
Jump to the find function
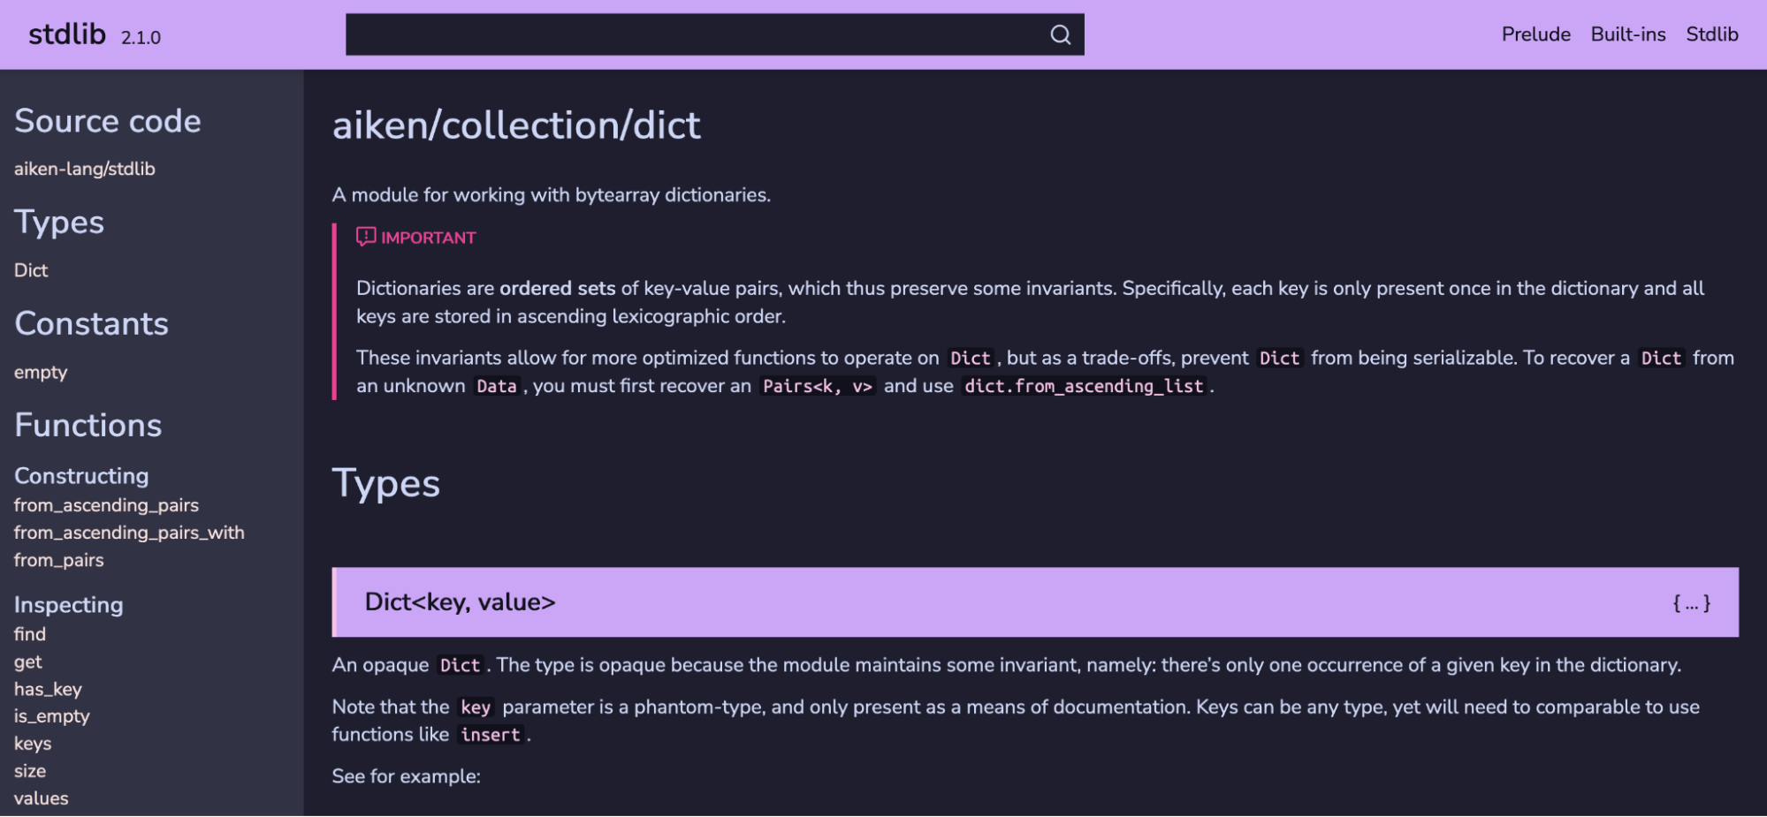30,634
